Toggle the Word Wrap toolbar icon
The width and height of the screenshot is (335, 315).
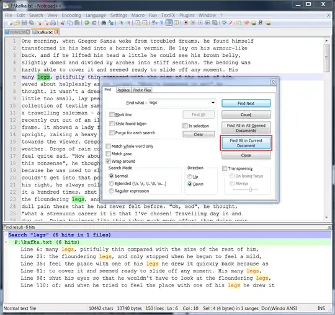[154, 23]
